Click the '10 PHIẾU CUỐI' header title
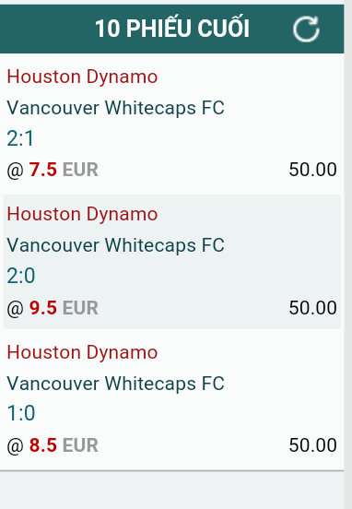352x509 pixels. pos(172,29)
